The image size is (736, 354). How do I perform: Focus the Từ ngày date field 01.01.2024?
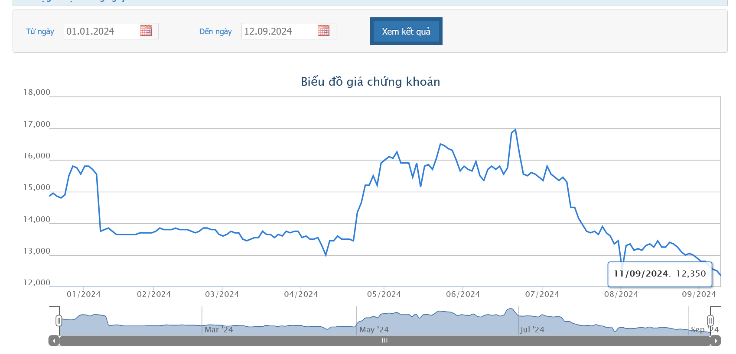[x=101, y=31]
